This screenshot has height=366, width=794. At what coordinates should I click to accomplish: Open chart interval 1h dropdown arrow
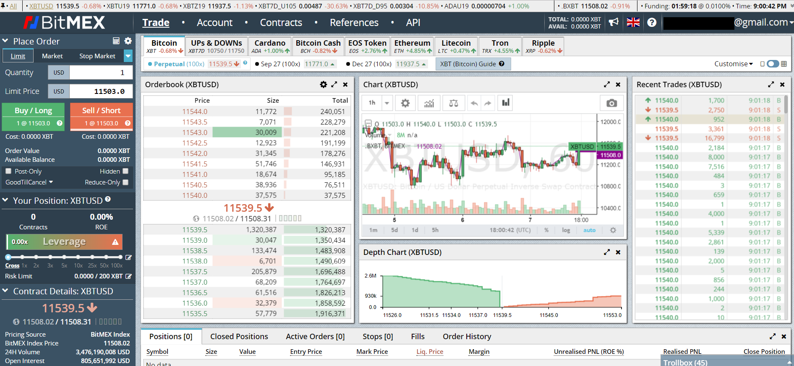tap(387, 103)
